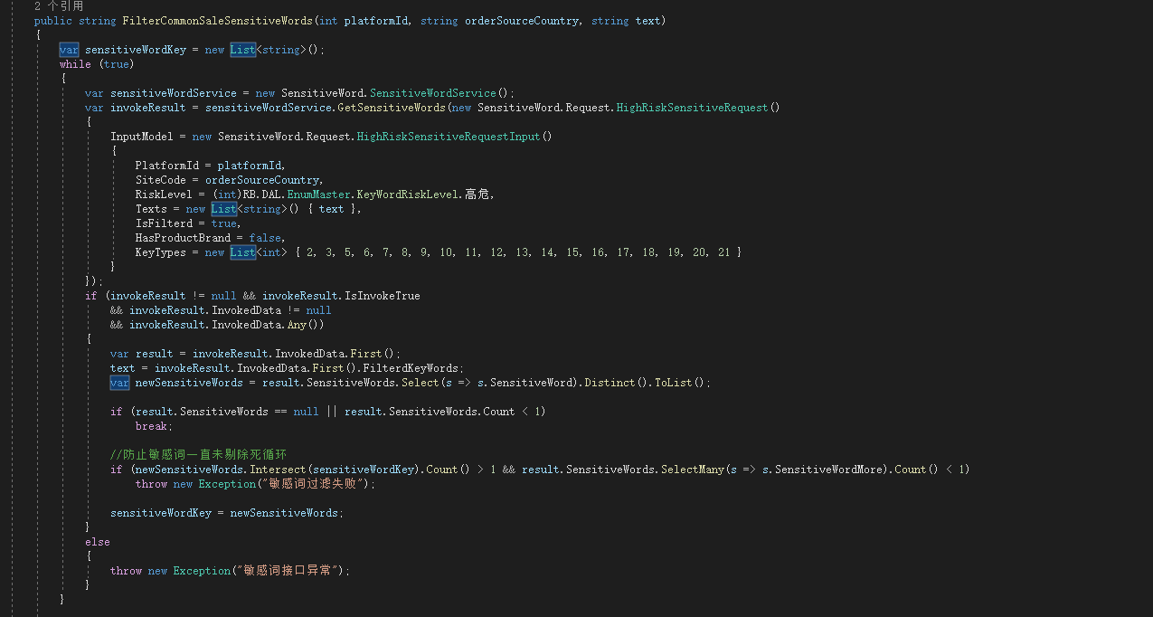Click the "else" keyword
Image resolution: width=1153 pixels, height=617 pixels.
point(98,542)
